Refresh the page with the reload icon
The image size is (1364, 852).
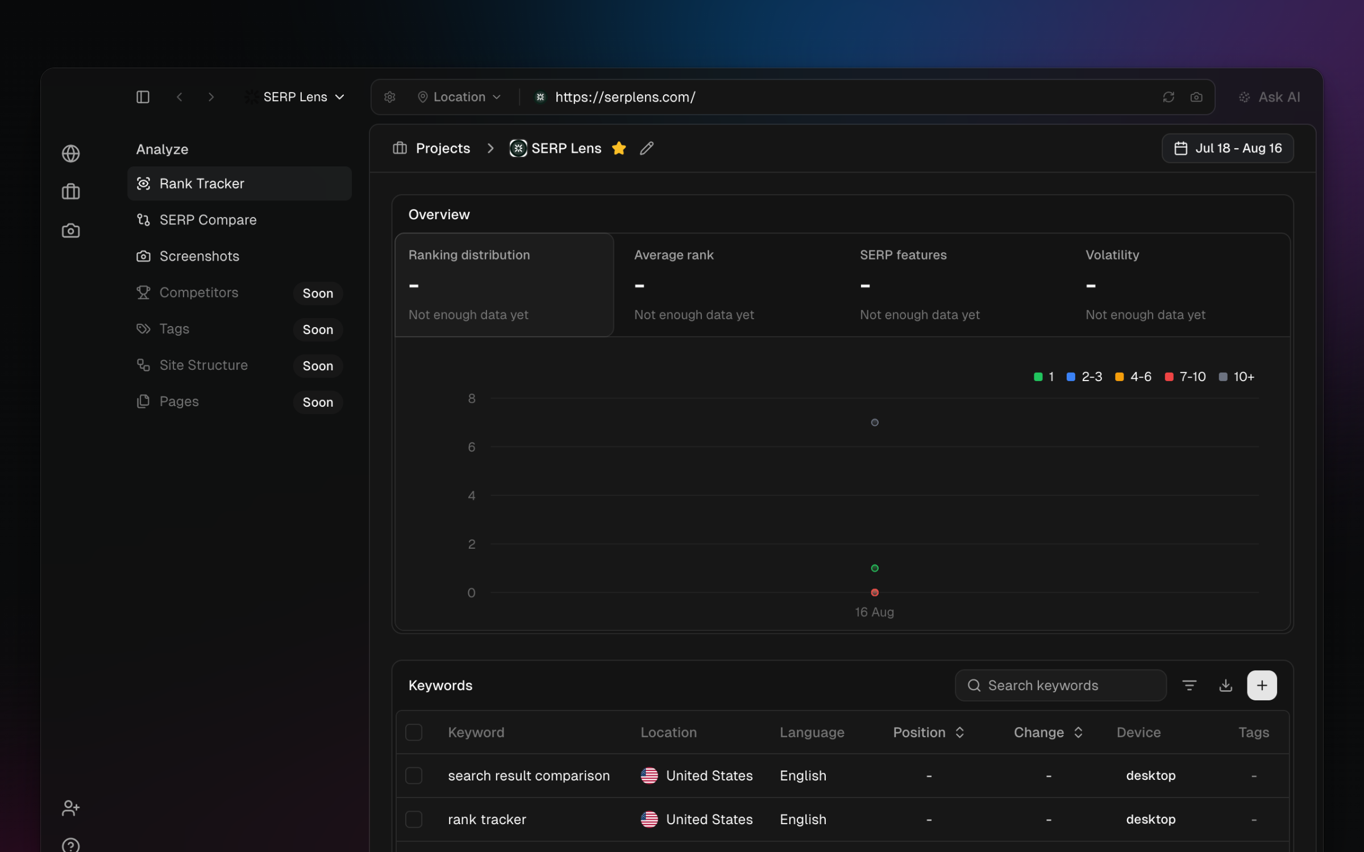coord(1168,97)
